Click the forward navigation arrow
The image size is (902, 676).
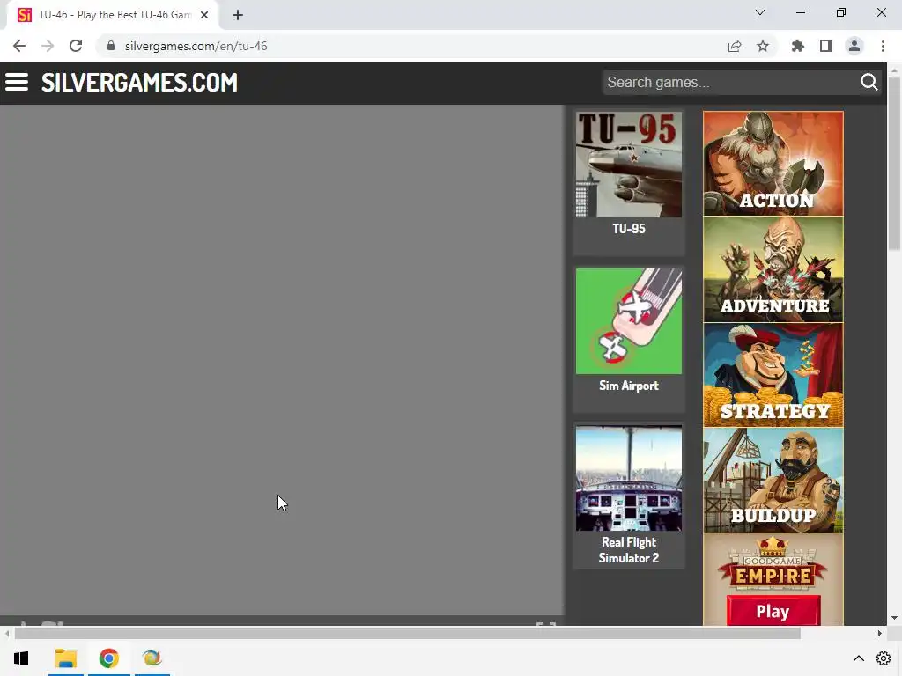coord(48,46)
